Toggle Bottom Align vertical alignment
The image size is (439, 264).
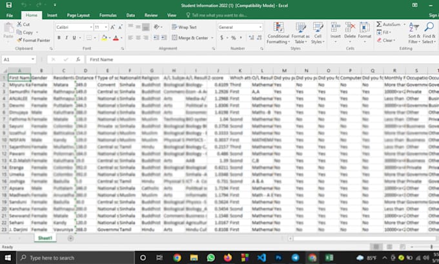coord(146,27)
